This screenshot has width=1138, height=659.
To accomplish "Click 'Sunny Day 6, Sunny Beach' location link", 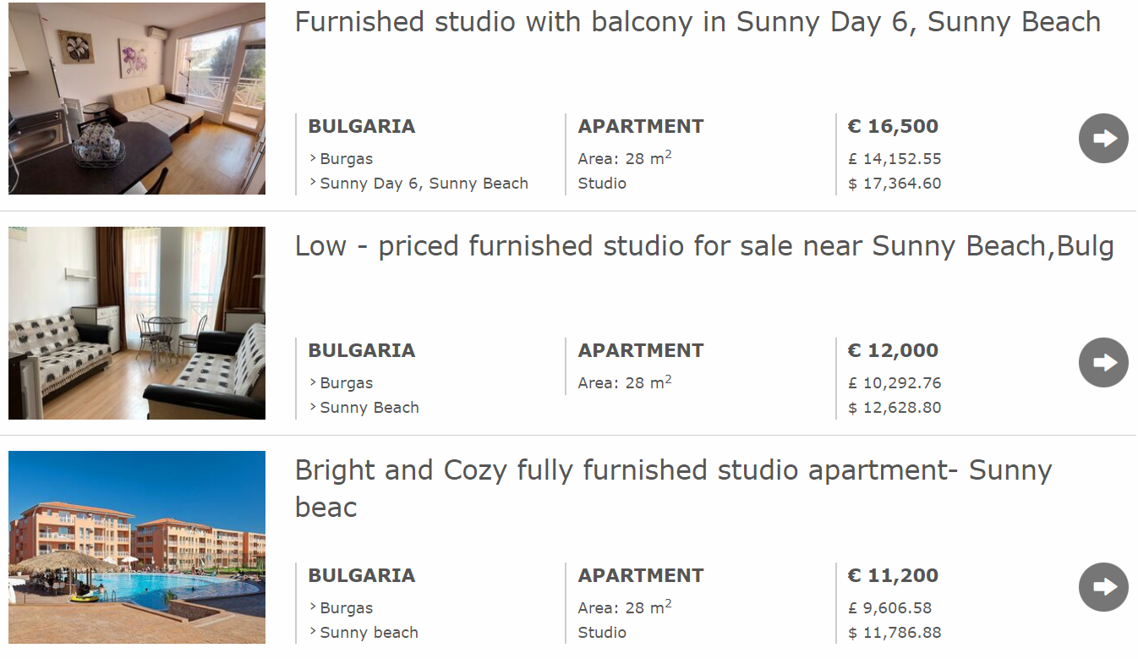I will 424,184.
